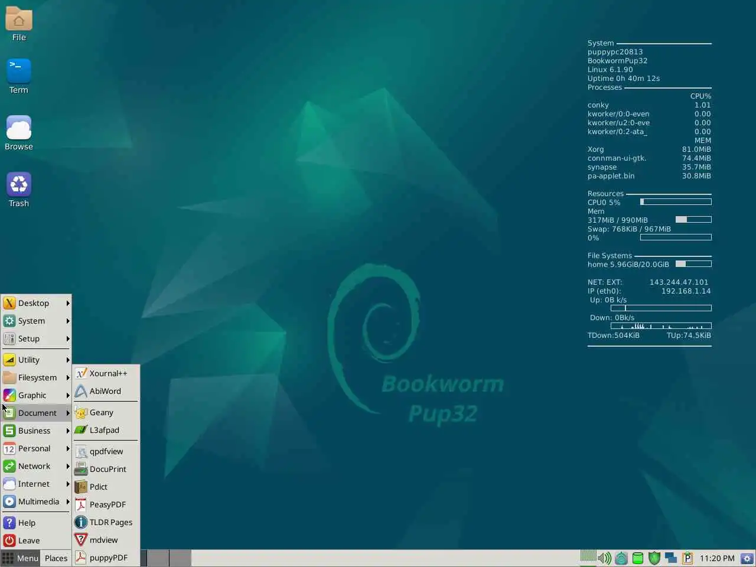Click the 'Linux 6.1.90' text
The height and width of the screenshot is (567, 756).
pyautogui.click(x=610, y=70)
